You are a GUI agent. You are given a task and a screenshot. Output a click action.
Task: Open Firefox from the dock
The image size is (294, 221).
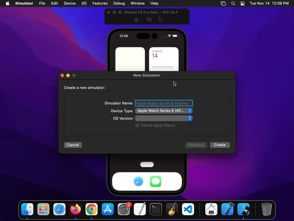(x=76, y=209)
